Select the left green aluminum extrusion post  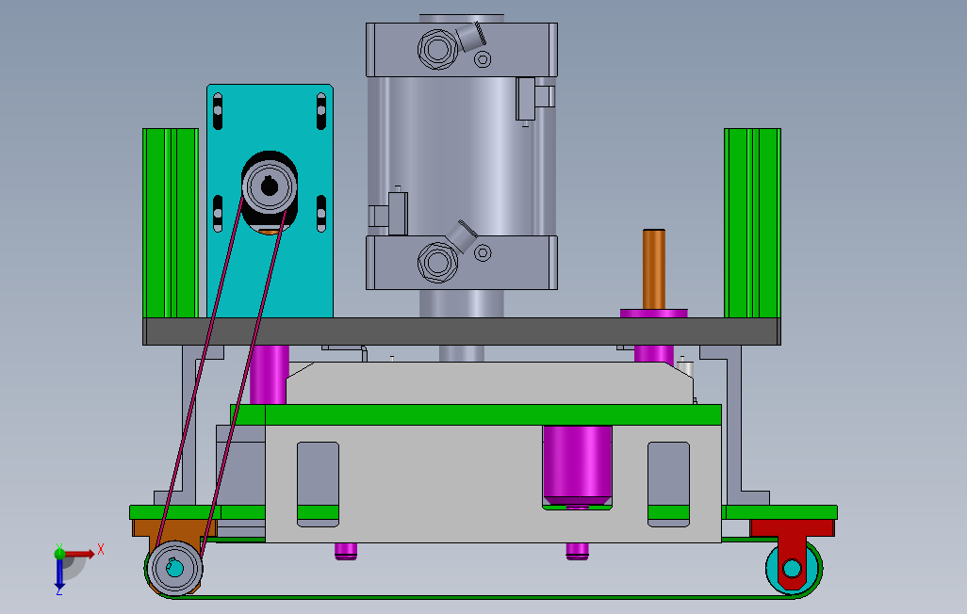point(171,223)
